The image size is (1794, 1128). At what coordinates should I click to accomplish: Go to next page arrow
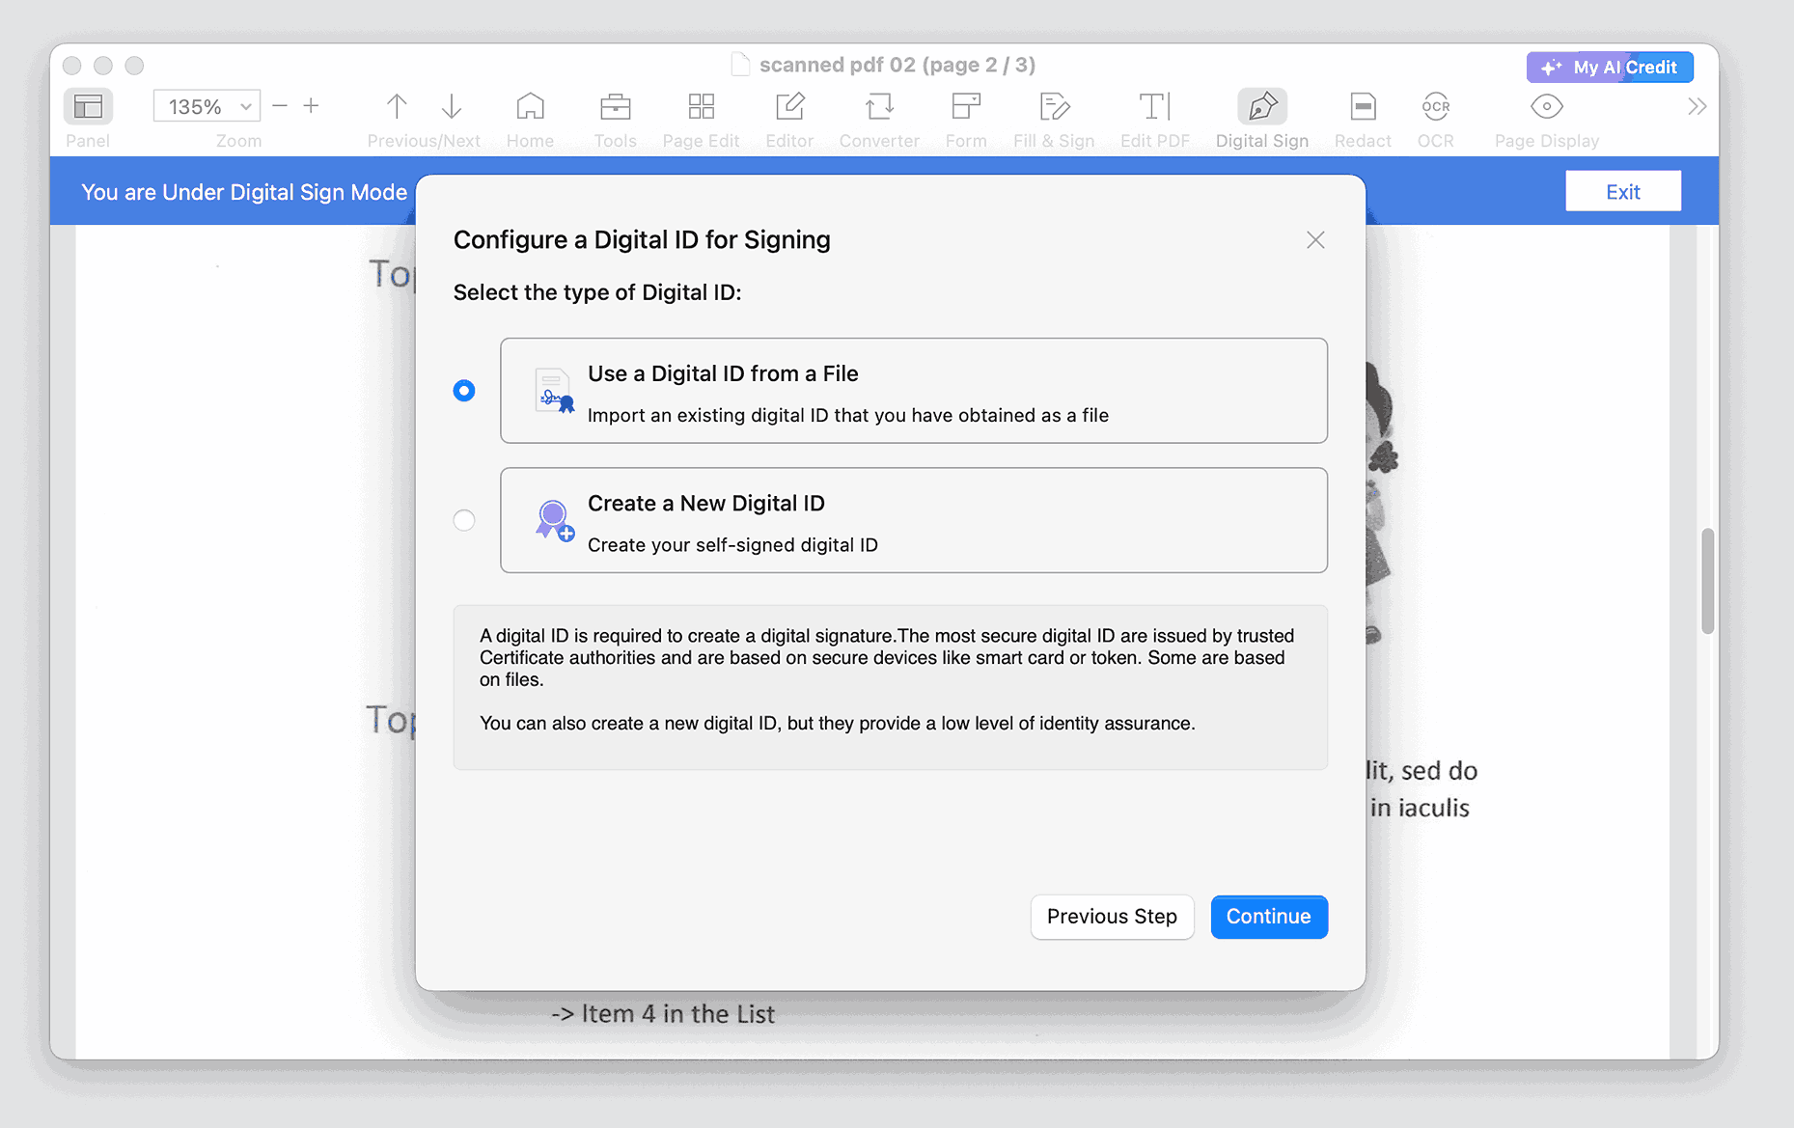[x=452, y=106]
